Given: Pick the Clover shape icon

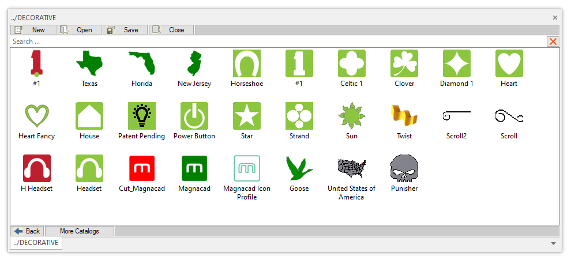Looking at the screenshot, I should click(x=404, y=63).
